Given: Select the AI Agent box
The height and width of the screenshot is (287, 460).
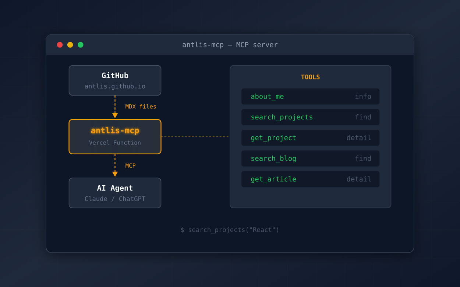Looking at the screenshot, I should 115,193.
